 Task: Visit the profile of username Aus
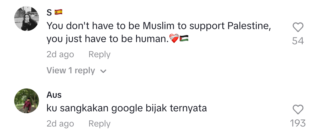pos(54,95)
